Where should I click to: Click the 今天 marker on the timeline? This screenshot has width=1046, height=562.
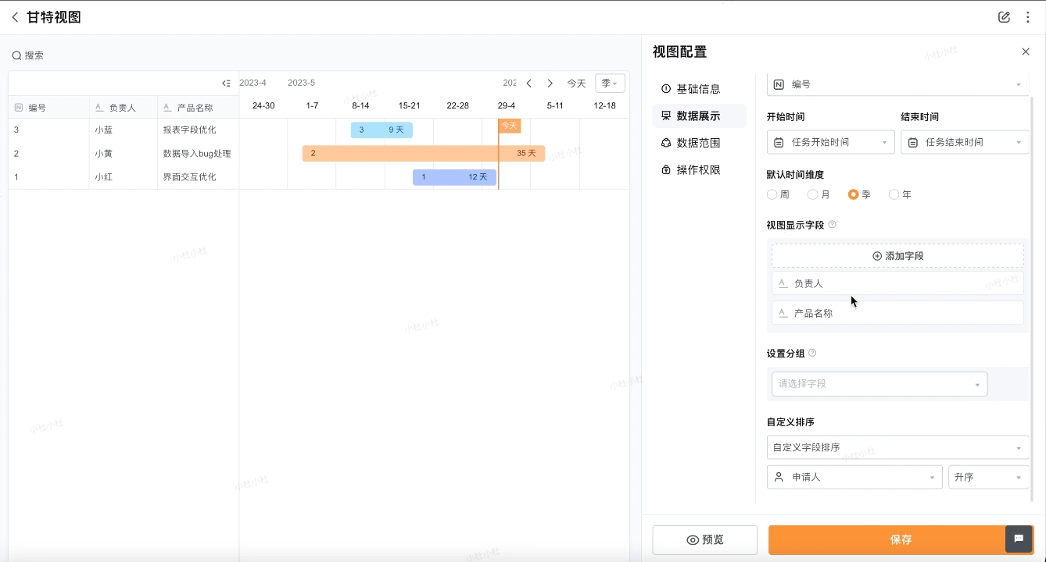pos(509,125)
